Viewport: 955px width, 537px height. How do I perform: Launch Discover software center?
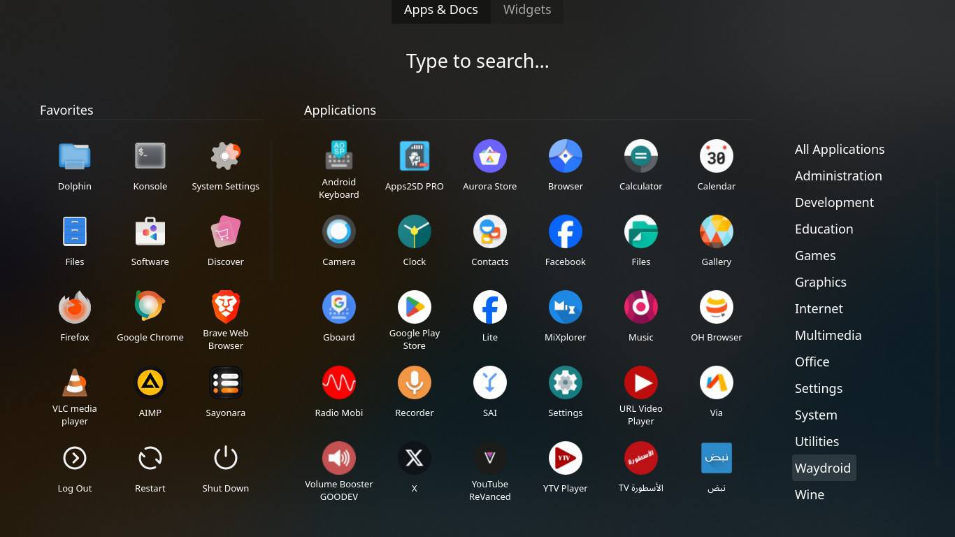tap(226, 231)
